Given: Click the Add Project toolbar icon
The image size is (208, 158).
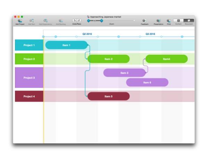Looking at the screenshot, I should [x=20, y=21].
